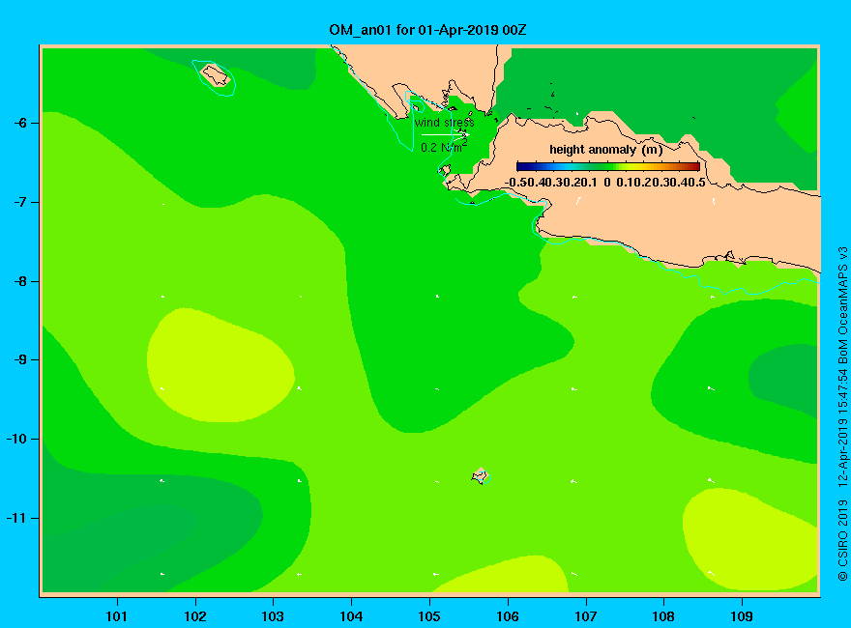Image resolution: width=851 pixels, height=628 pixels.
Task: Click the longitude label 109
Action: [x=742, y=616]
